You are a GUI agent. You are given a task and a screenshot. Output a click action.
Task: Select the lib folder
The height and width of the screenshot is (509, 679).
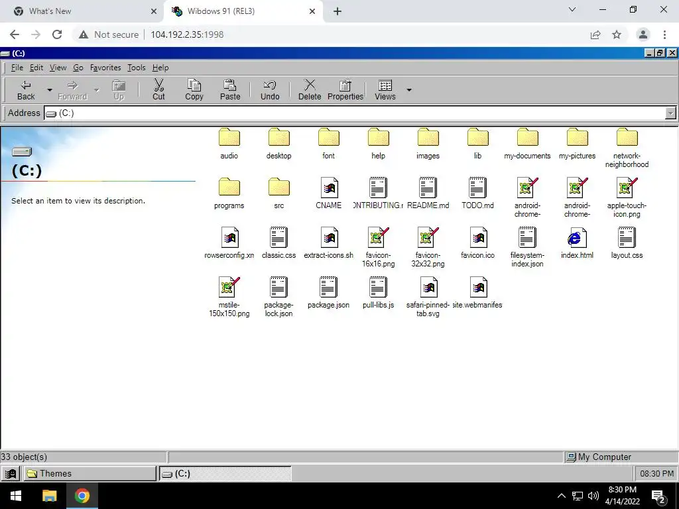(x=477, y=144)
